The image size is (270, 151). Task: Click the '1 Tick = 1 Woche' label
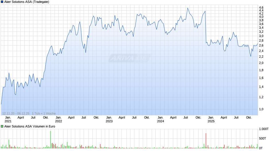(x=44, y=113)
